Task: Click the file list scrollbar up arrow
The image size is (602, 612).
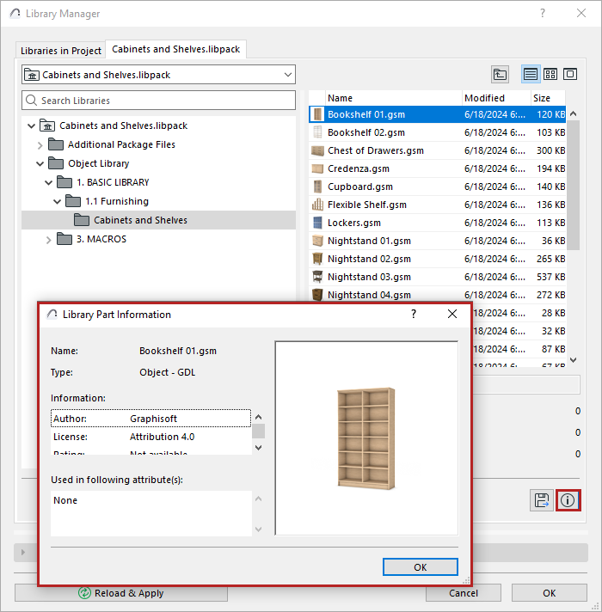Action: [x=573, y=113]
